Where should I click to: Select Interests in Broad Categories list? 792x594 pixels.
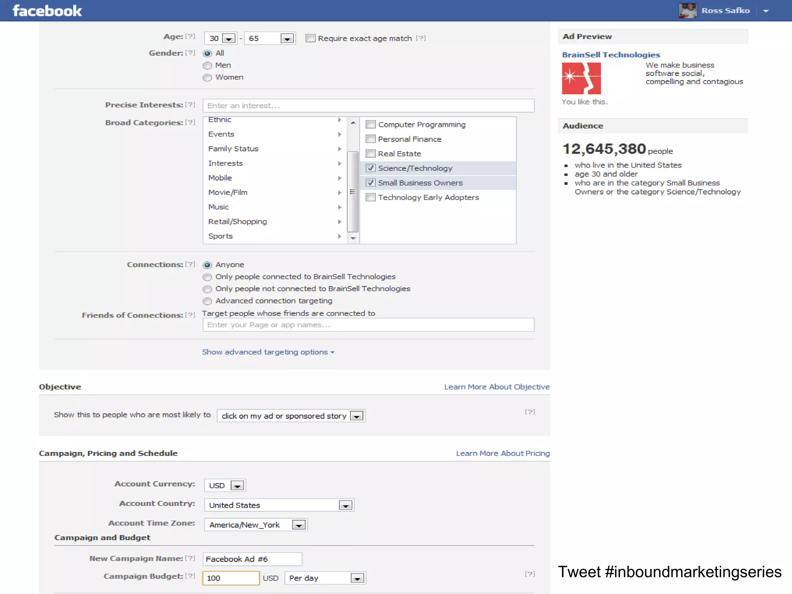tap(225, 163)
